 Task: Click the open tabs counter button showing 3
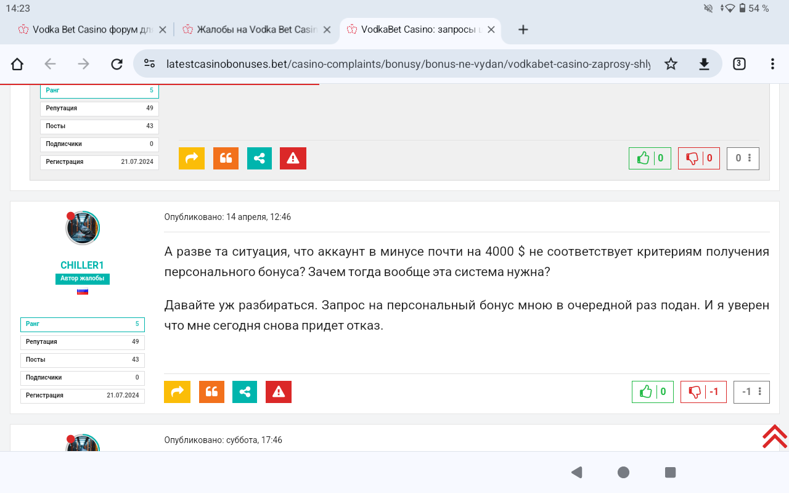pyautogui.click(x=738, y=64)
